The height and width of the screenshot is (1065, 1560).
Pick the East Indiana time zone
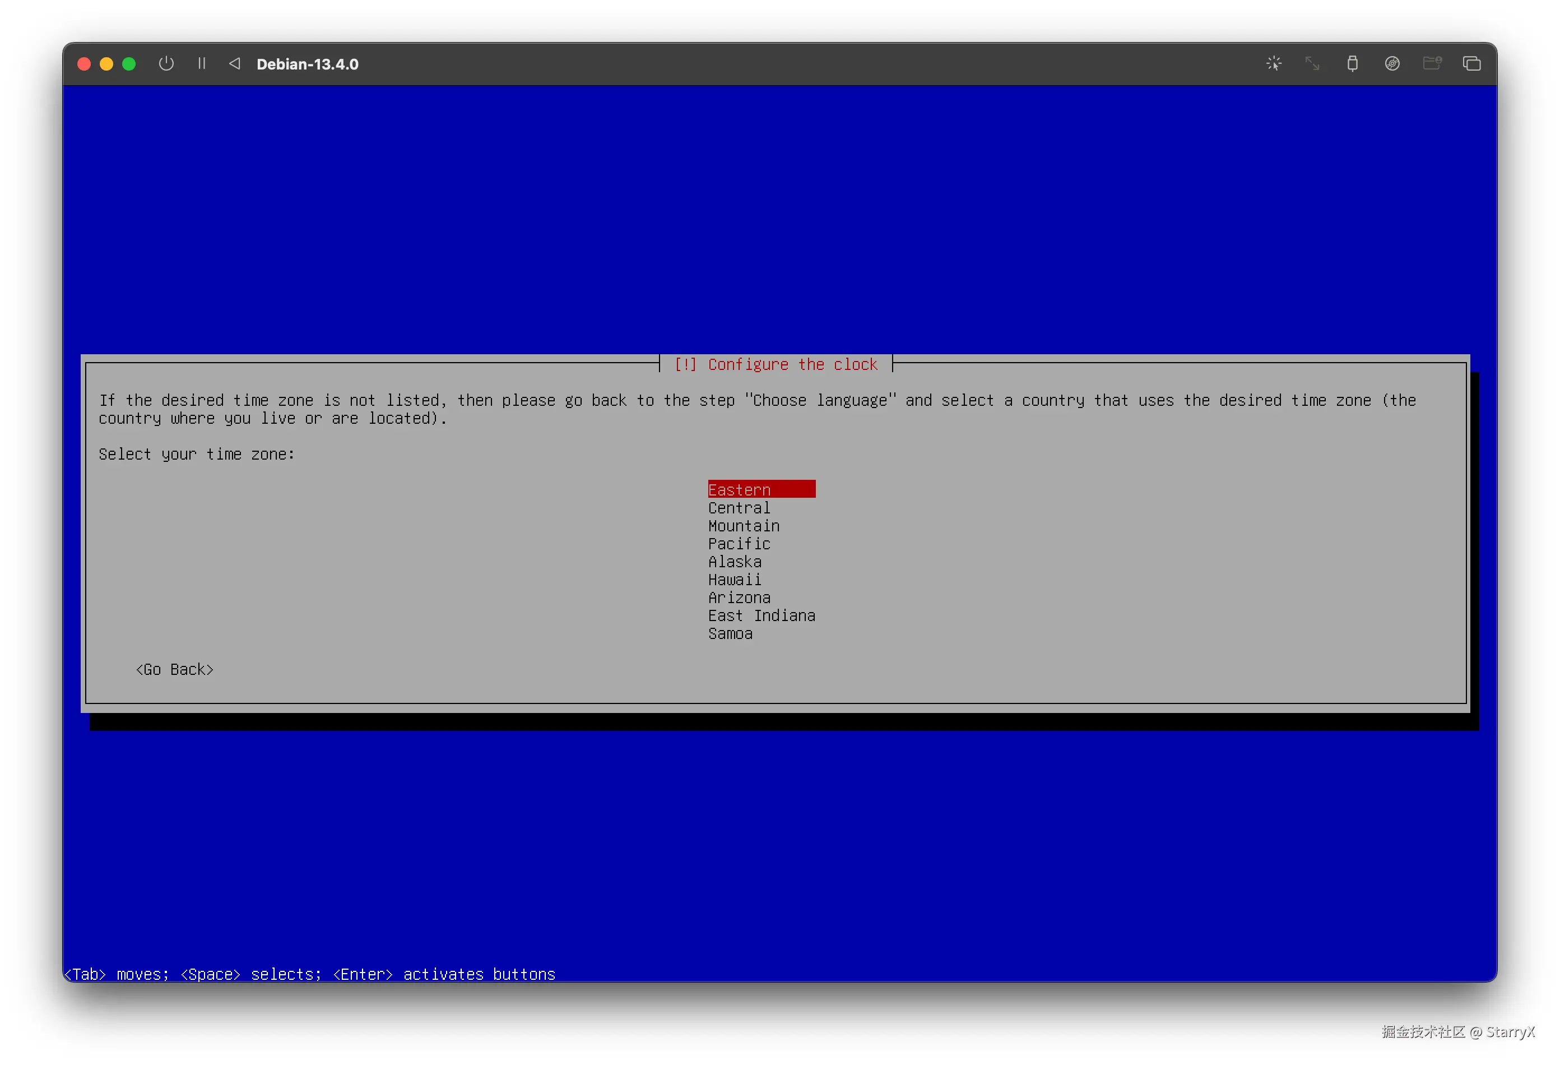[x=761, y=616]
